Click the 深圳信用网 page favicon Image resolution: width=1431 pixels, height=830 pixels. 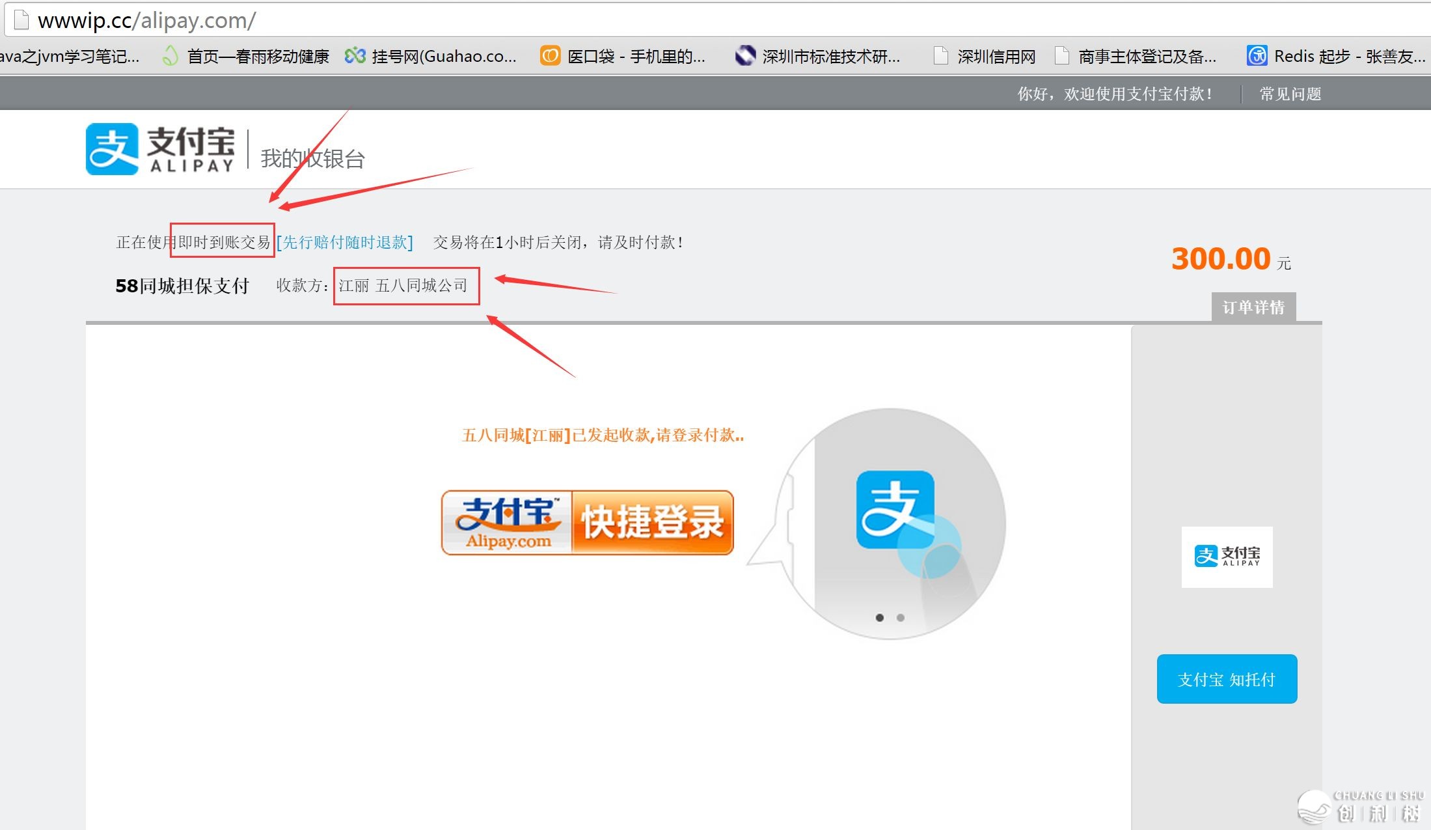(940, 56)
